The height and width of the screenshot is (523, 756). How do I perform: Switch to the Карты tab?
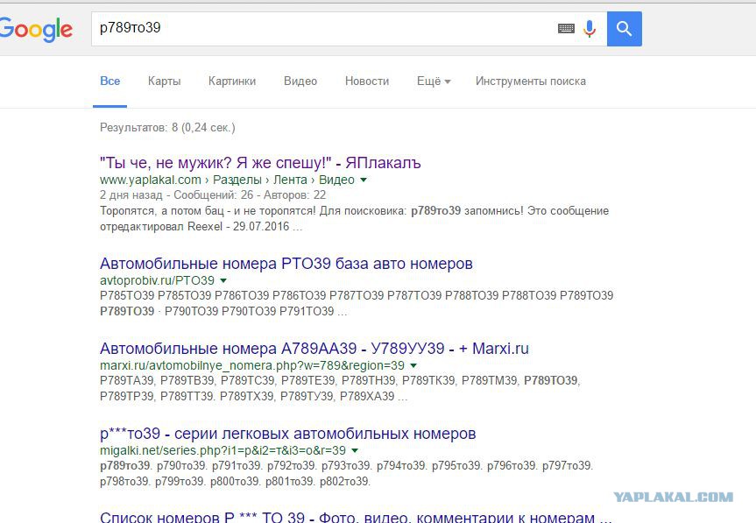tap(164, 81)
